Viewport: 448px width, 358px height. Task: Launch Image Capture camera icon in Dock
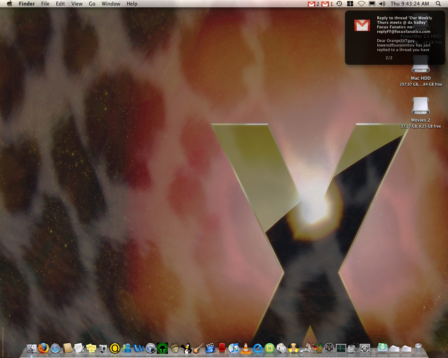pyautogui.click(x=103, y=348)
